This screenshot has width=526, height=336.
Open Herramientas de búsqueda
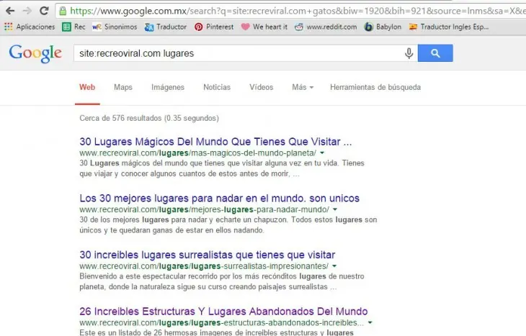pyautogui.click(x=375, y=88)
